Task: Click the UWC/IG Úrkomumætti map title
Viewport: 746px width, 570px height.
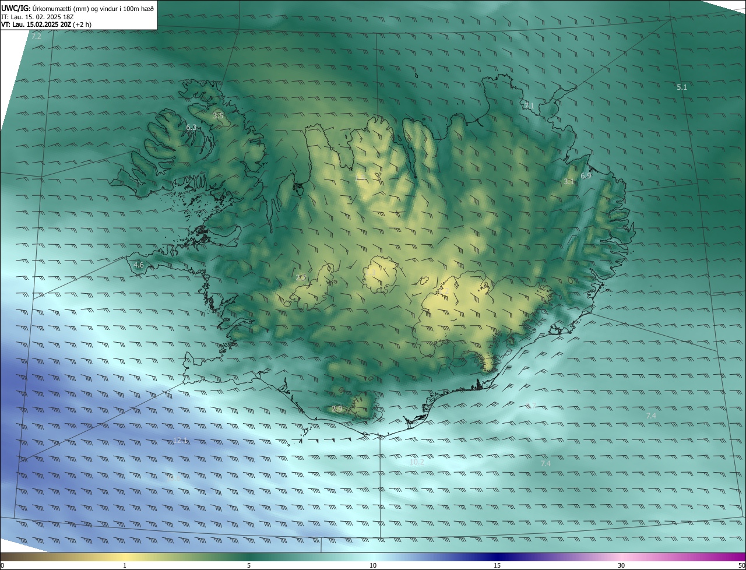Action: click(78, 8)
